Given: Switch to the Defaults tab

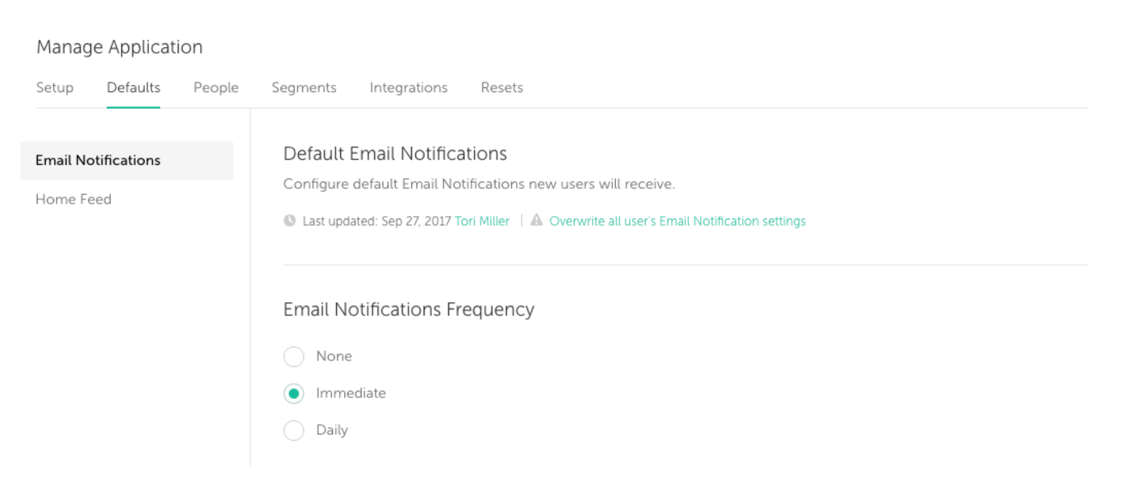Looking at the screenshot, I should point(133,88).
